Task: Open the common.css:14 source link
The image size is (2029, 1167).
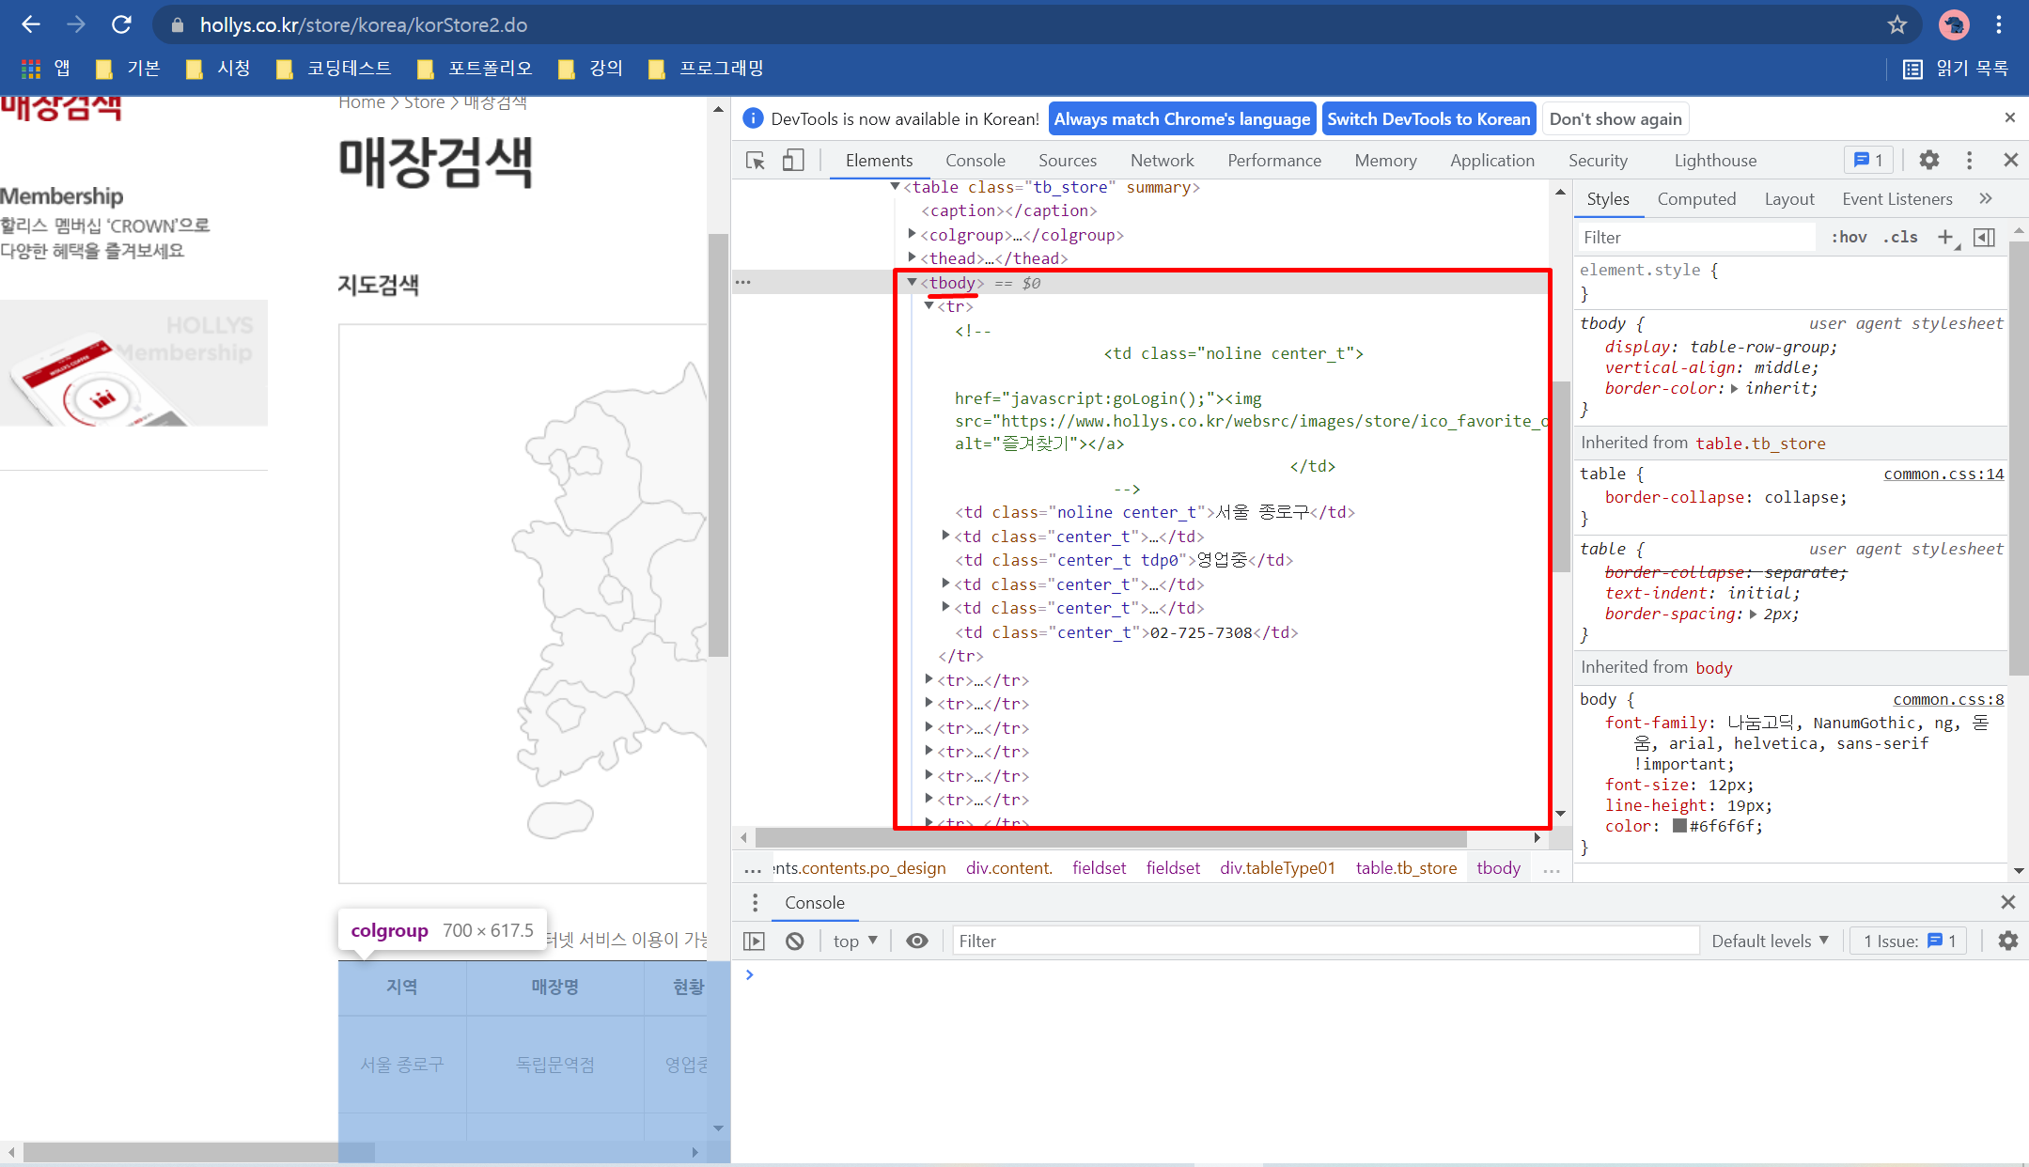Action: point(1943,475)
